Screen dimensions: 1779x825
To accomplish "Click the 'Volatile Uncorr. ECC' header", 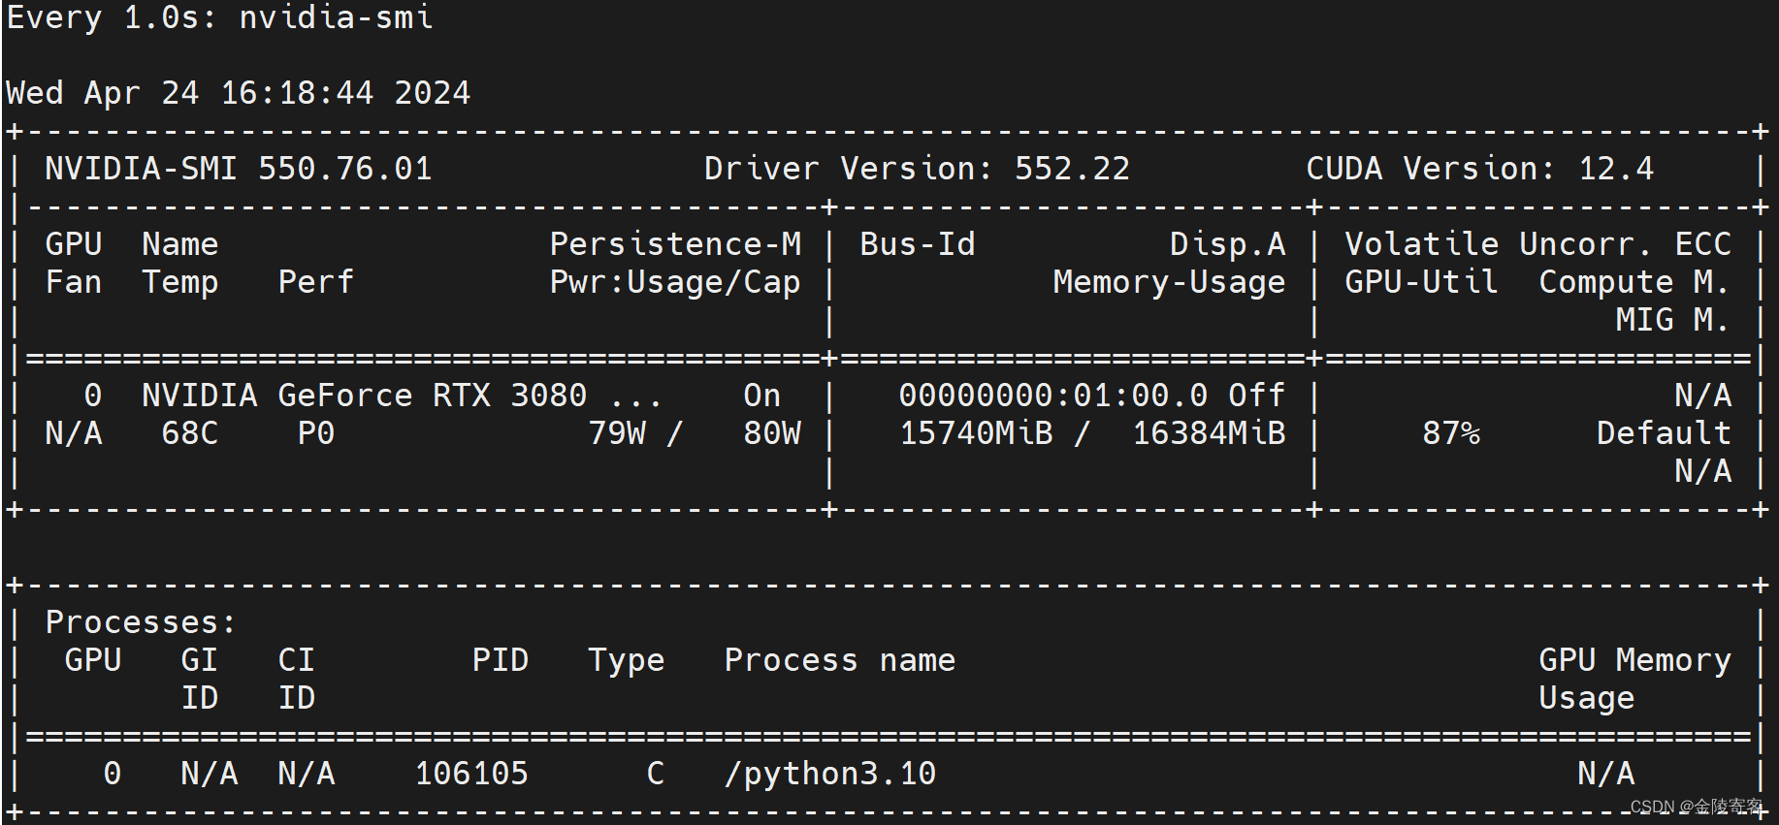I will click(1538, 244).
